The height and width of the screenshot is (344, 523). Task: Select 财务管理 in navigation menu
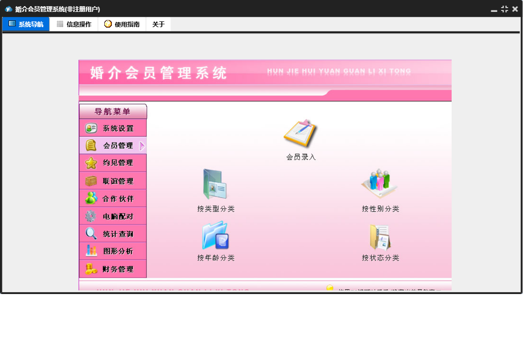113,269
